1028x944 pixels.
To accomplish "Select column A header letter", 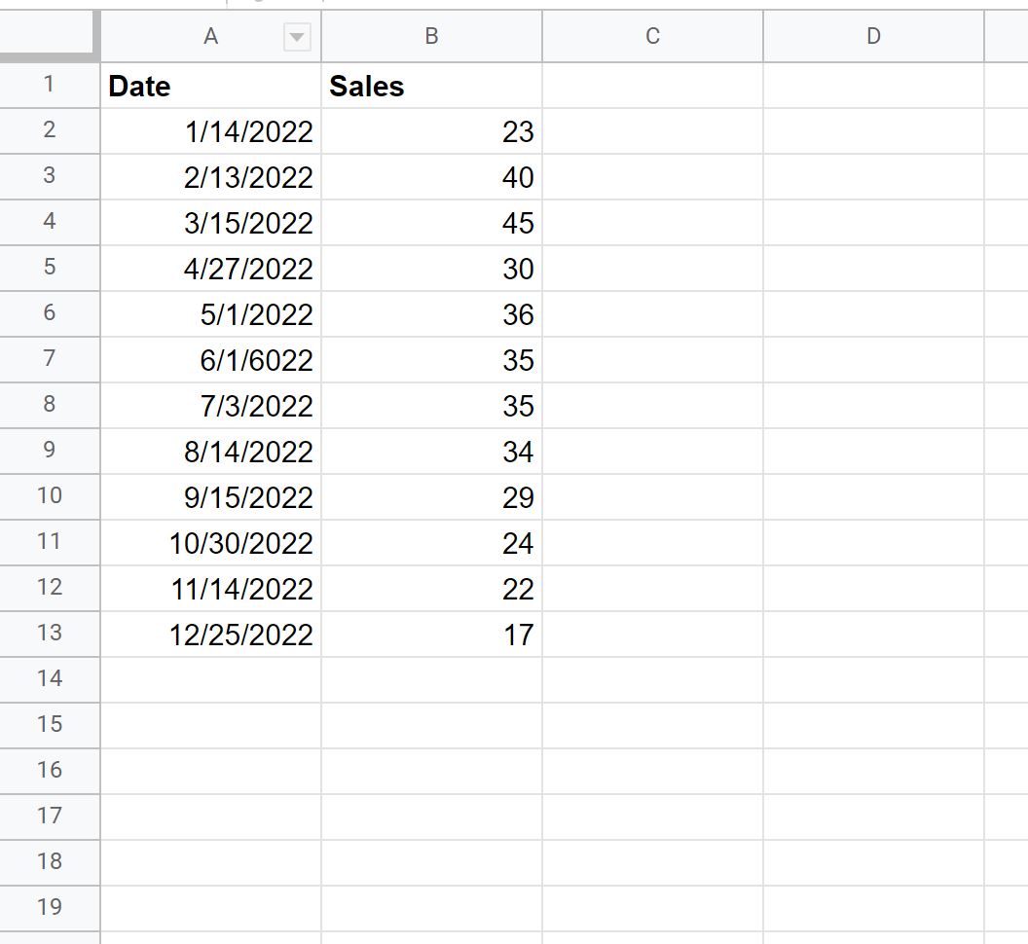I will pyautogui.click(x=210, y=37).
